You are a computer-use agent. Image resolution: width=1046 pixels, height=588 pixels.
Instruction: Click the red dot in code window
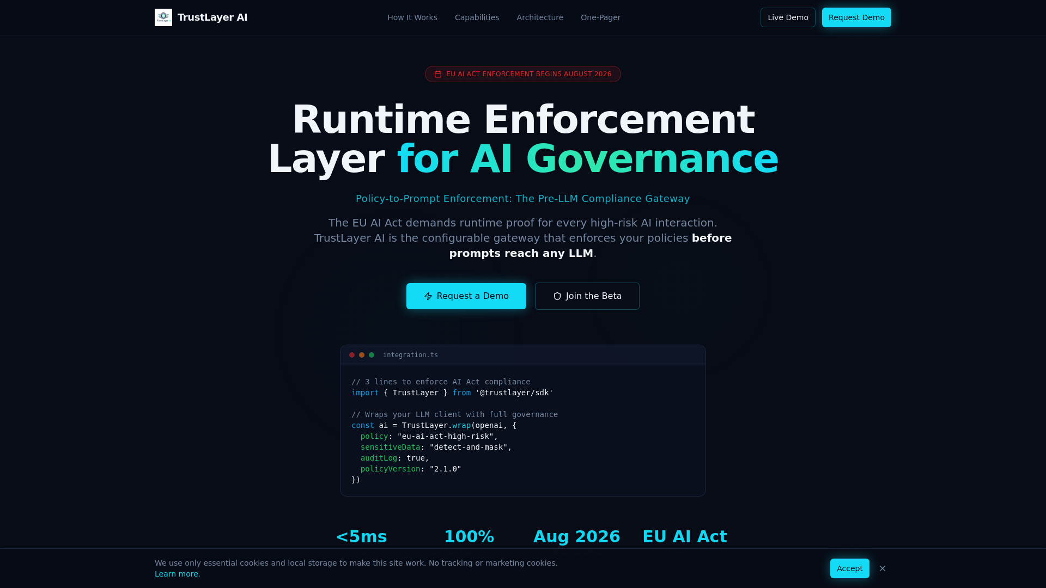pyautogui.click(x=352, y=355)
